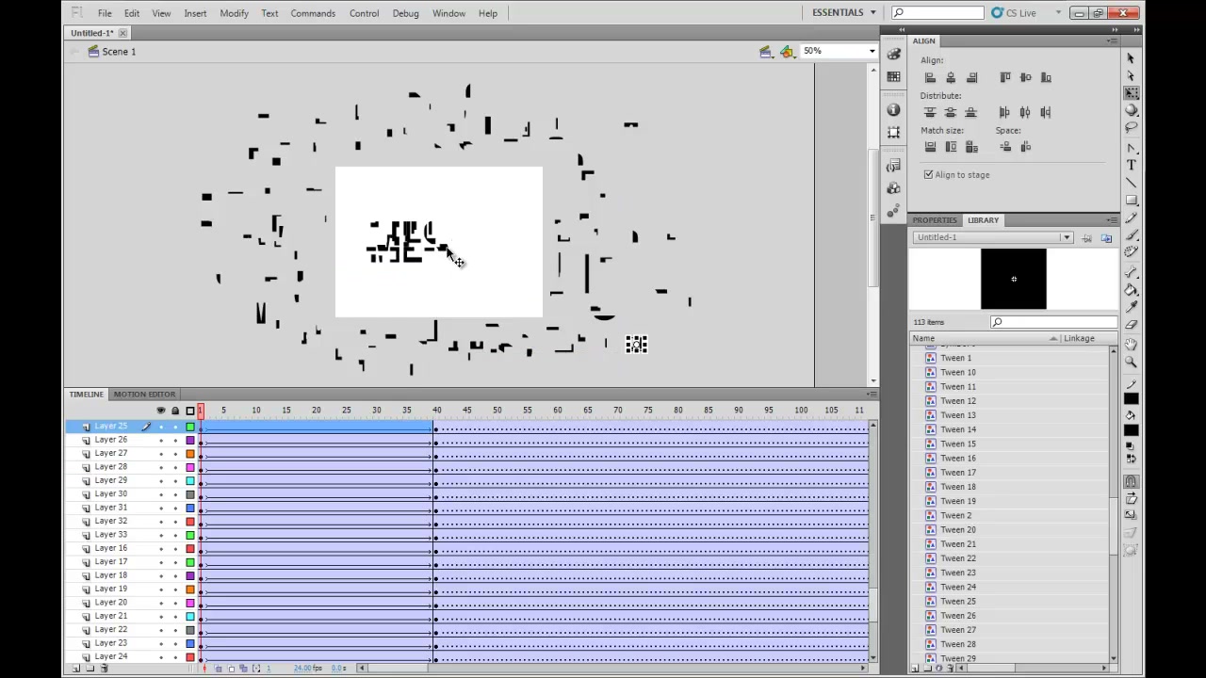Select the Hand tool
Viewport: 1206px width, 678px height.
coord(1132,345)
